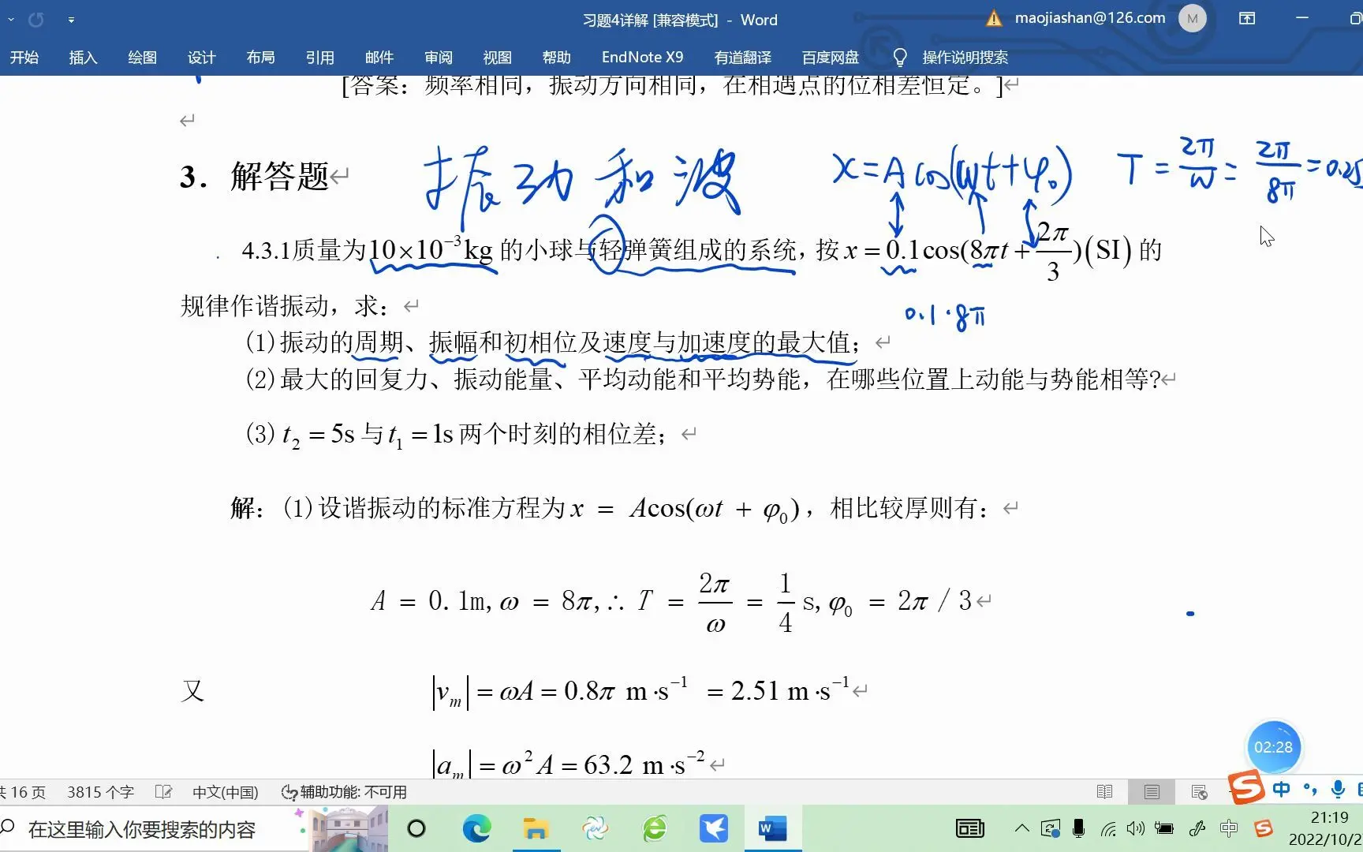Click the 操作说明搜索 search command
The height and width of the screenshot is (852, 1363).
[x=964, y=57]
